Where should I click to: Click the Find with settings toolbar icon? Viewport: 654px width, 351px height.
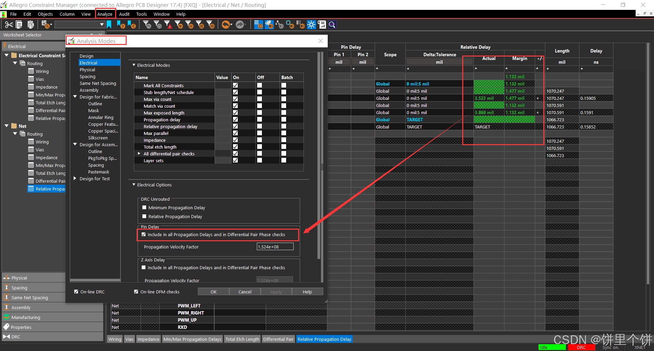pyautogui.click(x=46, y=25)
